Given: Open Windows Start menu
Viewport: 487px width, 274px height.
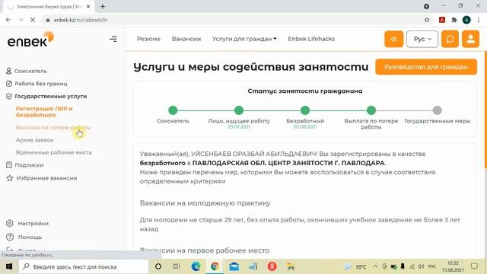Looking at the screenshot, I should (9, 266).
